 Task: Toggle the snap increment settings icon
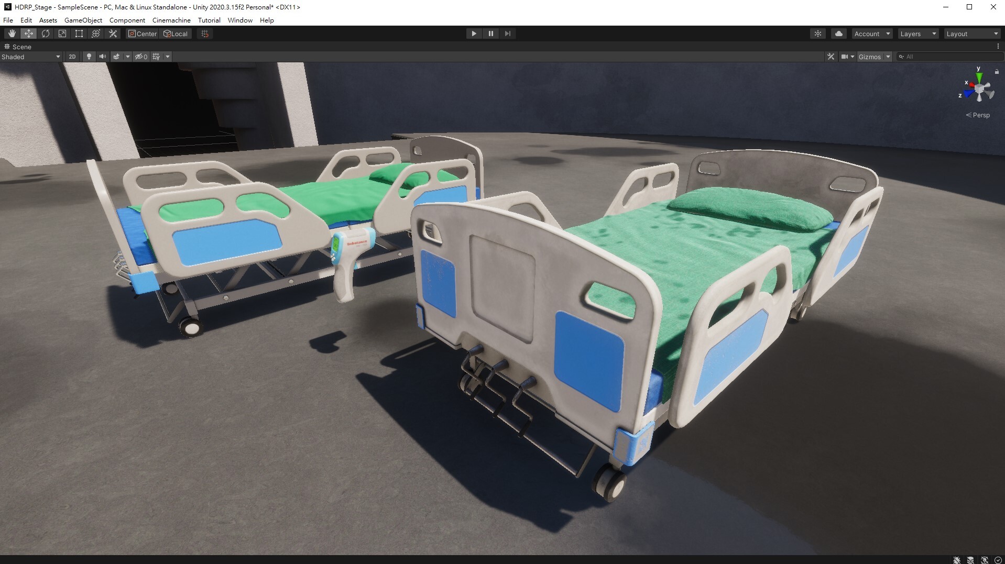(204, 33)
